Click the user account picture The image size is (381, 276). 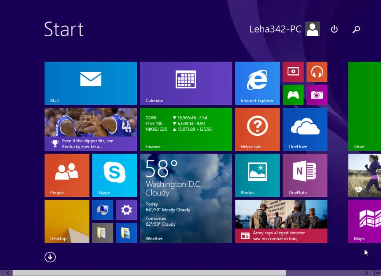tap(313, 29)
